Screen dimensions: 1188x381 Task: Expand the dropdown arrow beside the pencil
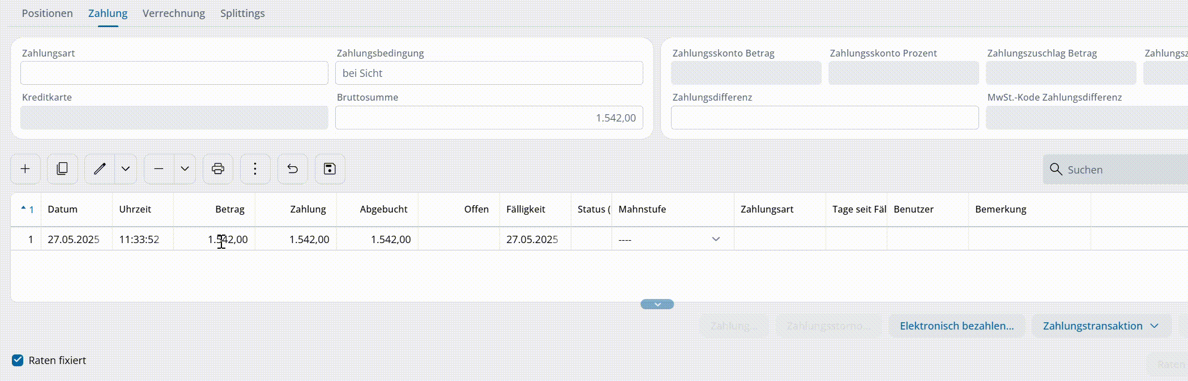pos(126,169)
